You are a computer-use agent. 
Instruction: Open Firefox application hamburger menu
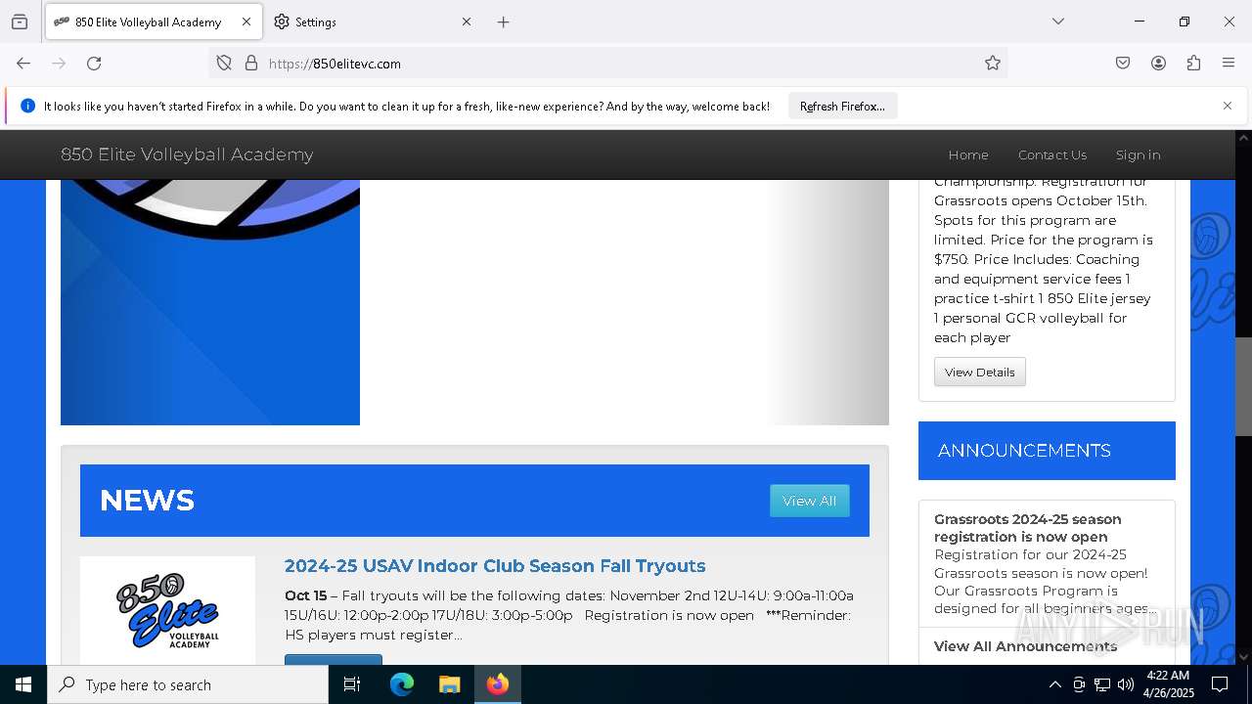[x=1229, y=63]
